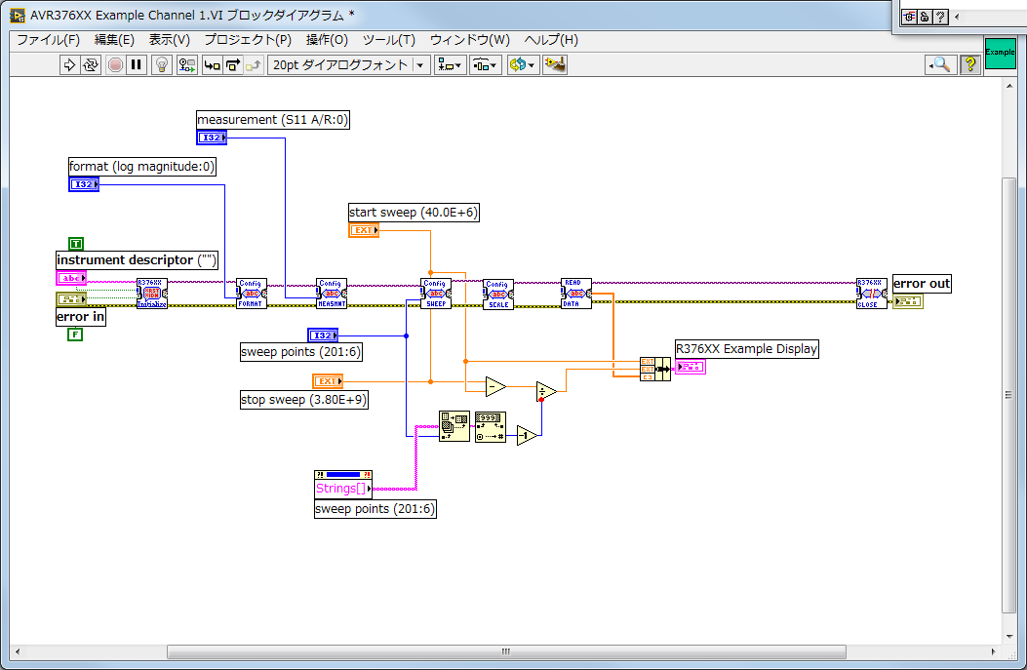1027x670 pixels.
Task: Toggle terminals display in context help window
Action: [x=909, y=17]
